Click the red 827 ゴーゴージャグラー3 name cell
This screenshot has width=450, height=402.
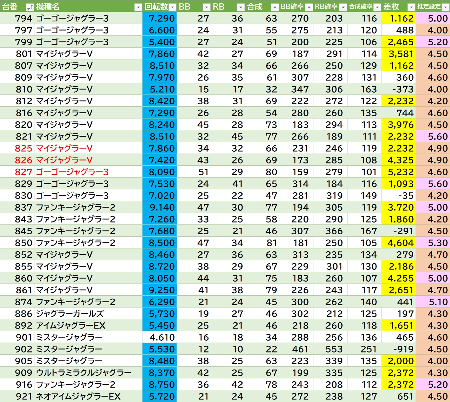click(72, 172)
